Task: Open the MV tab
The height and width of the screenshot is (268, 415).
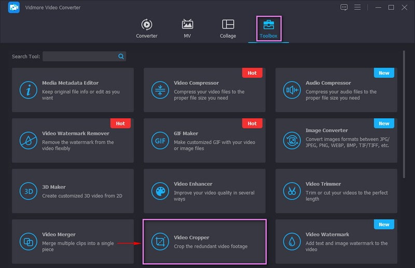Action: tap(187, 29)
